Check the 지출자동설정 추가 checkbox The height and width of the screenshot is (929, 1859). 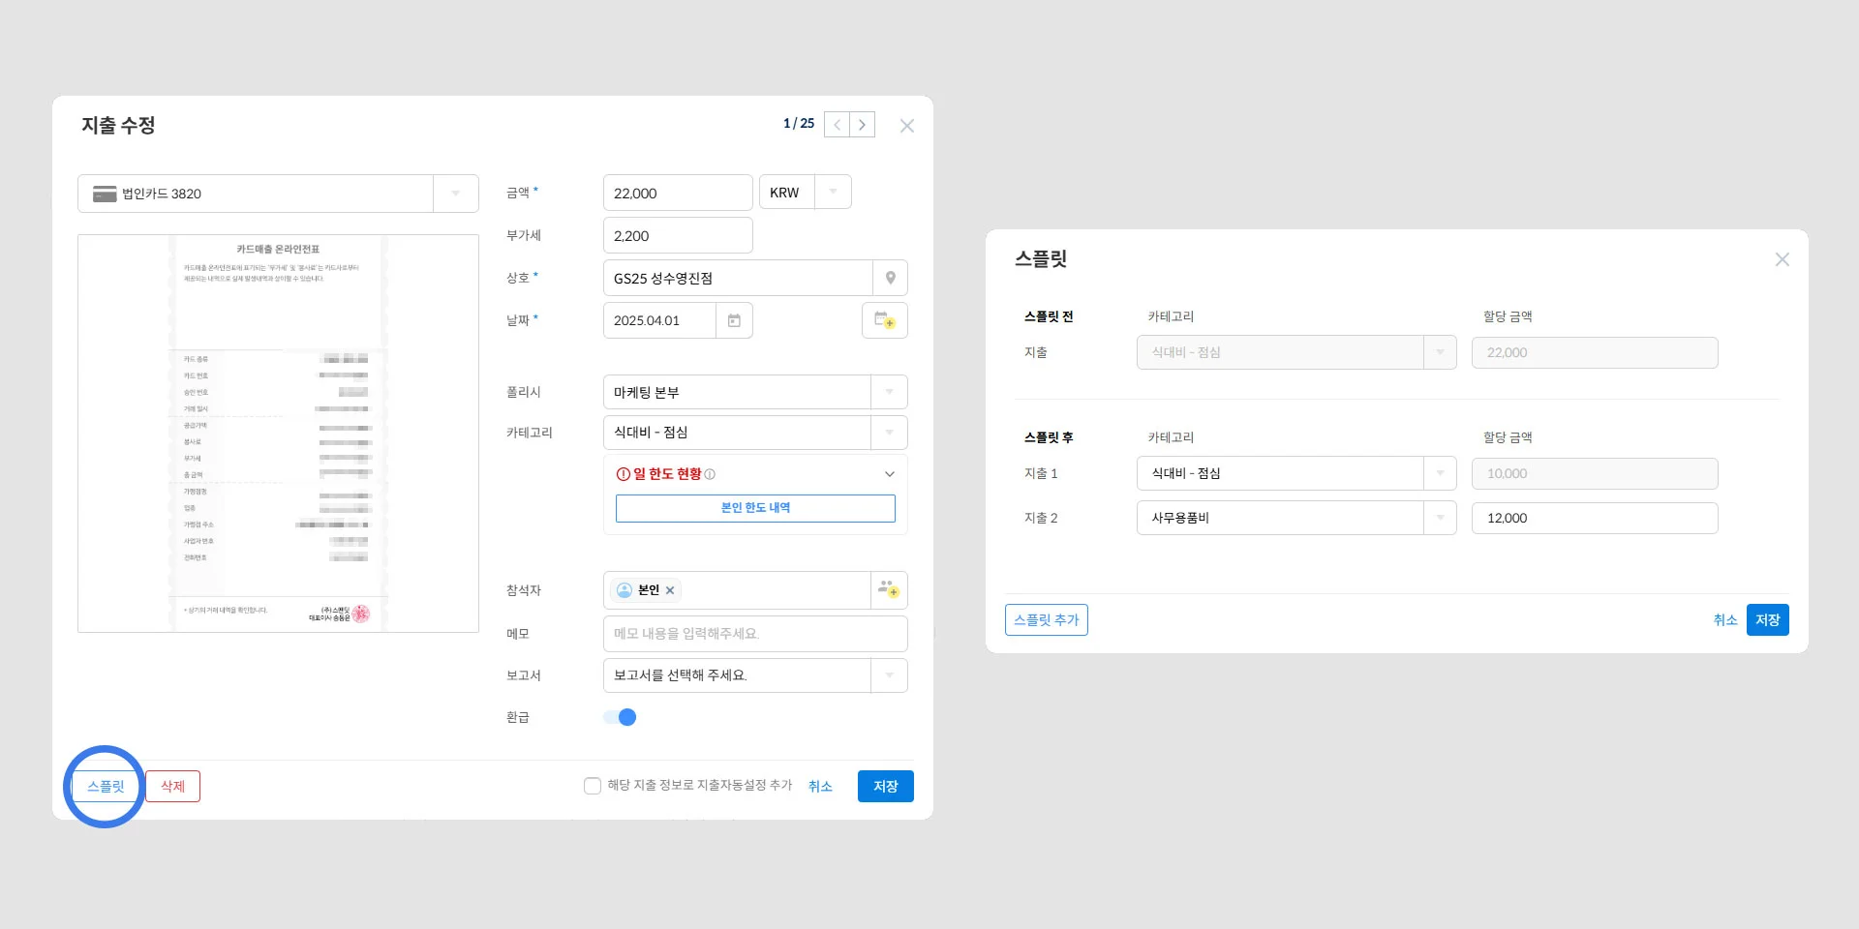pos(592,786)
